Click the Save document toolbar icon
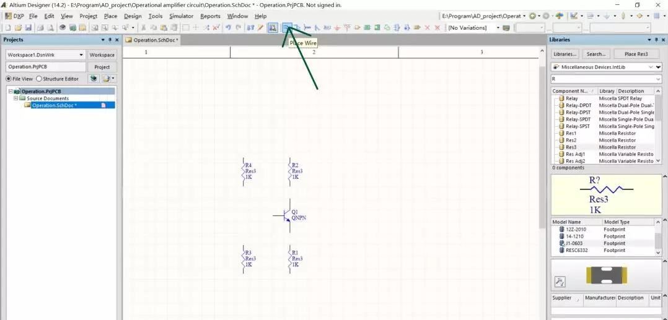The image size is (668, 320). [x=29, y=28]
